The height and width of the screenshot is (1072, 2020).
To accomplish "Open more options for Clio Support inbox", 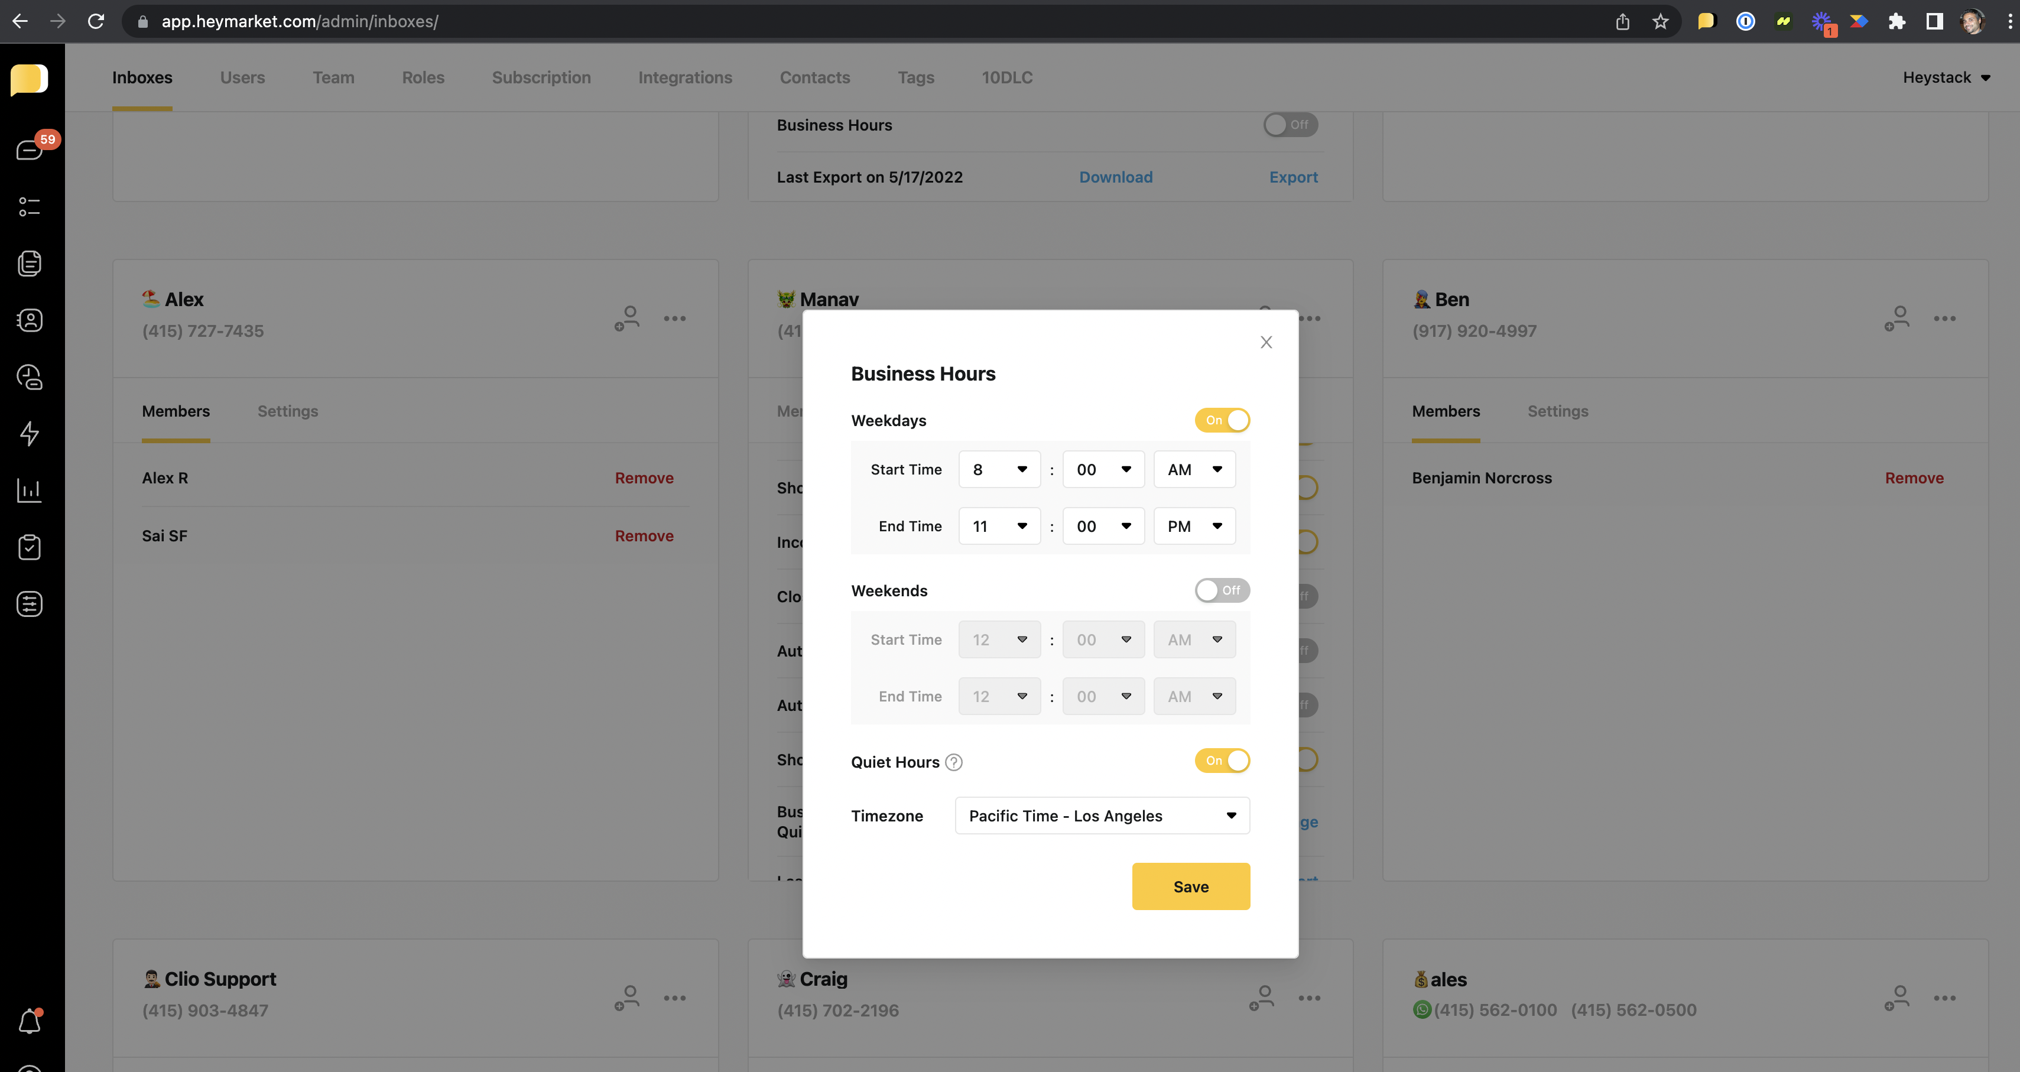I will point(674,998).
